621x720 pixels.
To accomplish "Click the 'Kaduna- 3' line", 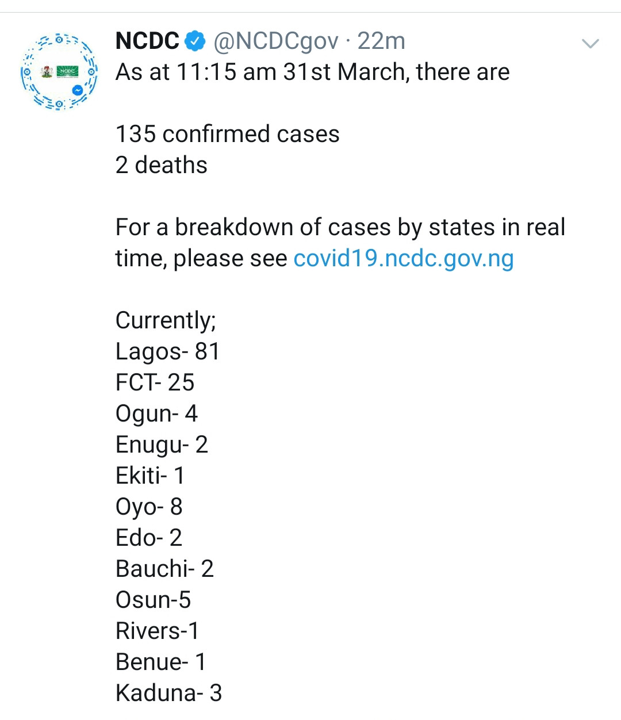I will point(169,693).
